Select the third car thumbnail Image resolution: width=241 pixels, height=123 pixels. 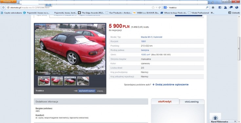click(70, 81)
